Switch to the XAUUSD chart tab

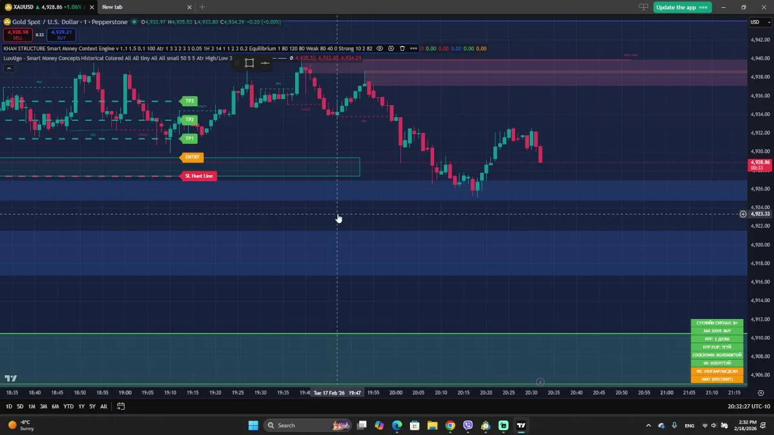click(x=48, y=7)
